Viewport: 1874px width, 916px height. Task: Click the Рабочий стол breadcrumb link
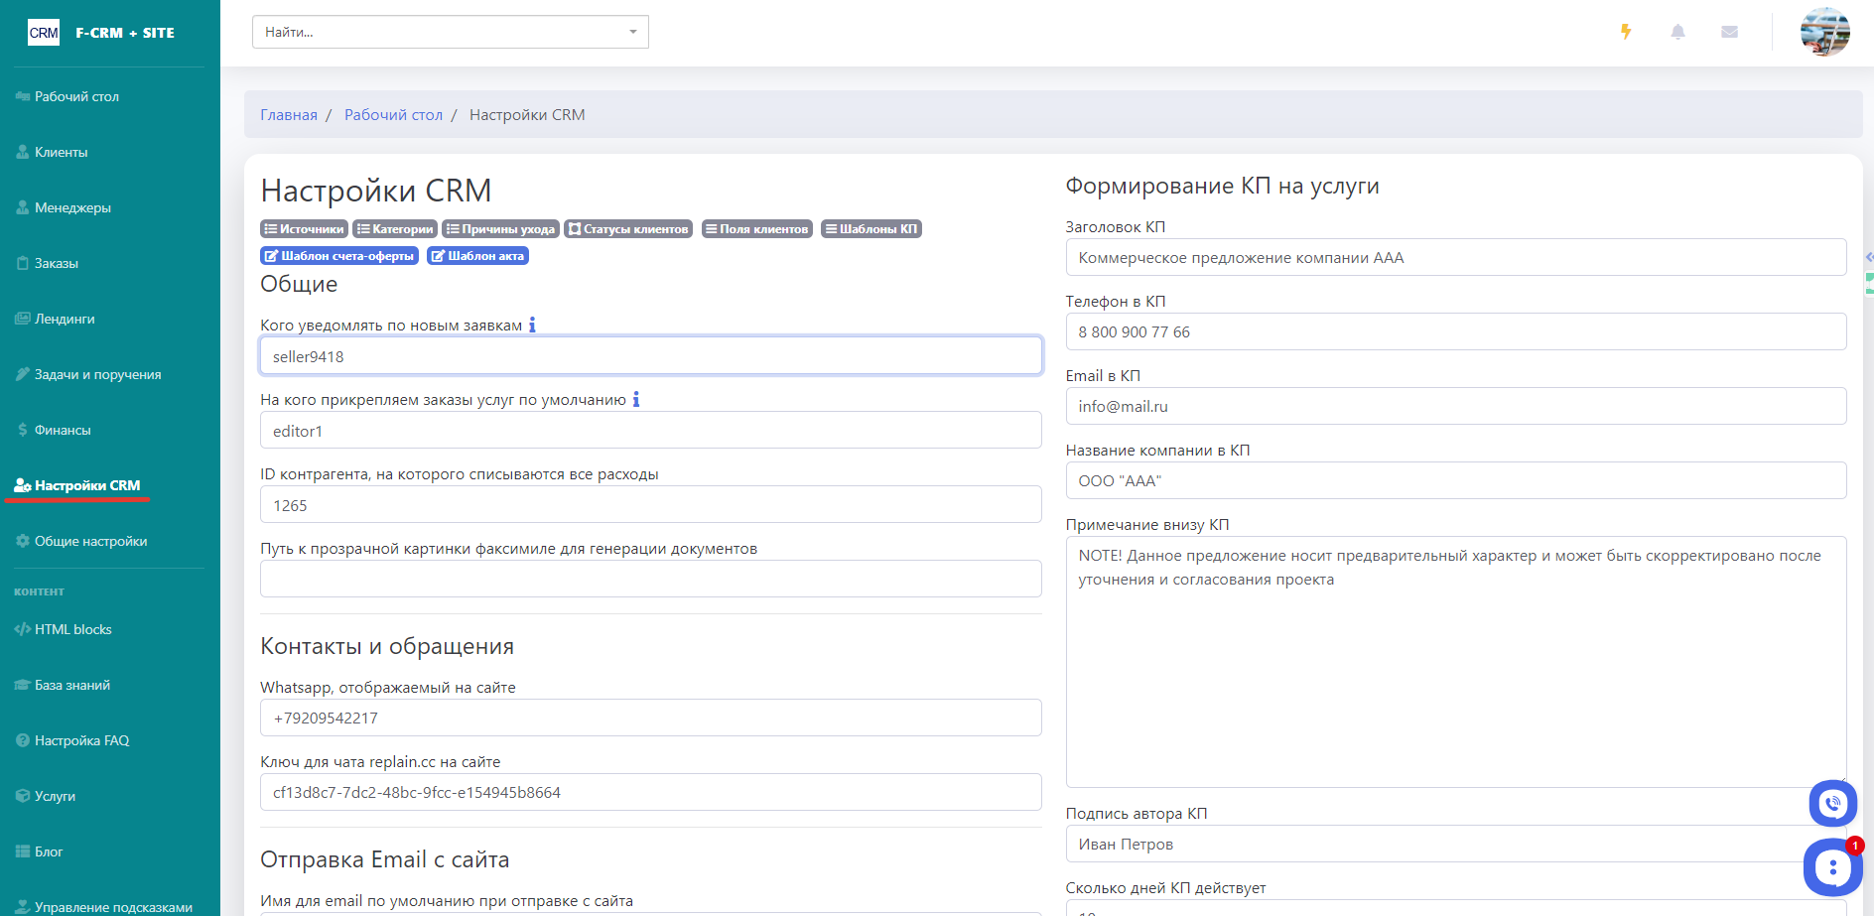pyautogui.click(x=393, y=115)
